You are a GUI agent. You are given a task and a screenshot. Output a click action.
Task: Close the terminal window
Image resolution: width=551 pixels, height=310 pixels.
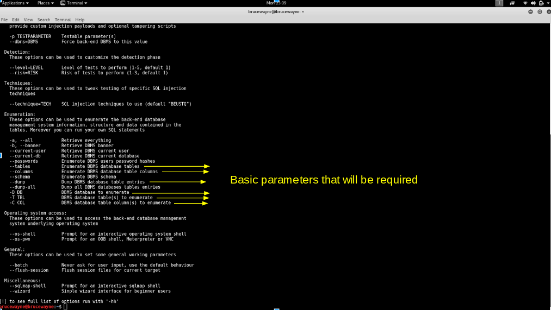(548, 11)
